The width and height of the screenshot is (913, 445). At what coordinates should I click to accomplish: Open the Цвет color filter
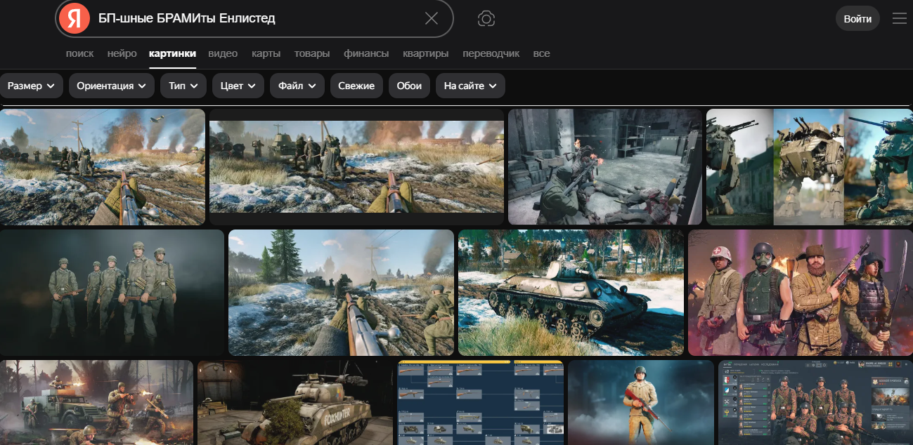coord(238,86)
